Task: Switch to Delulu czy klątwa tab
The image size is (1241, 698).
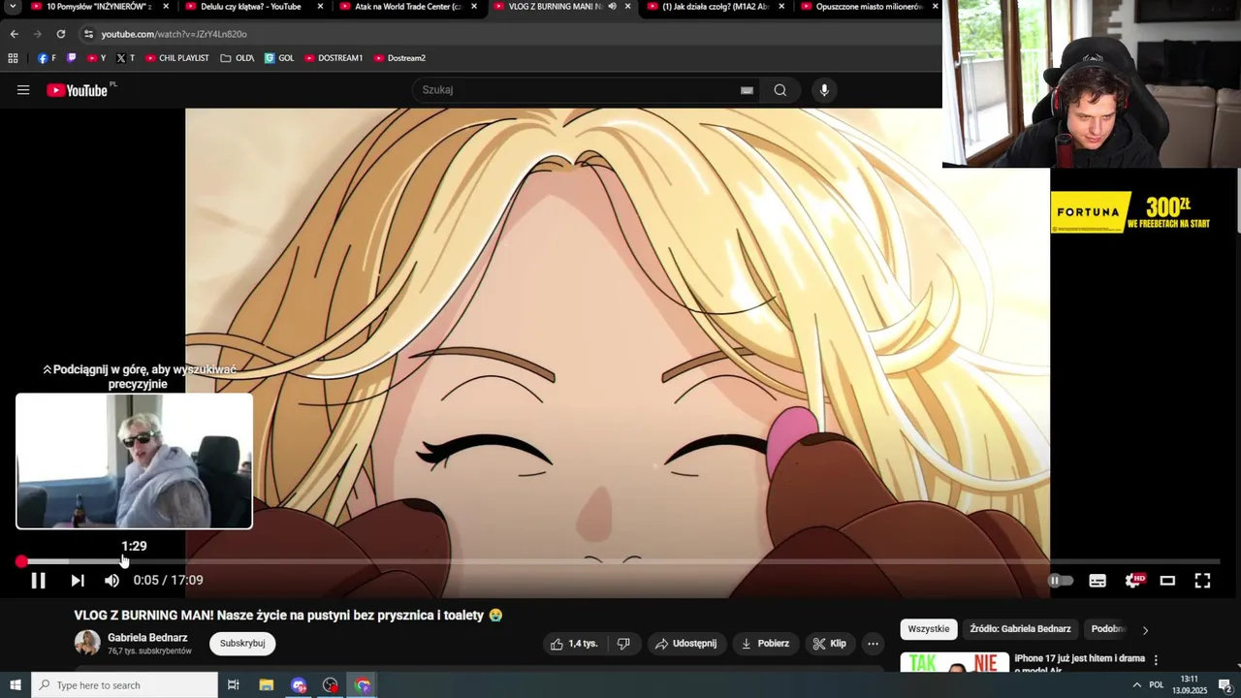Action: point(252,6)
